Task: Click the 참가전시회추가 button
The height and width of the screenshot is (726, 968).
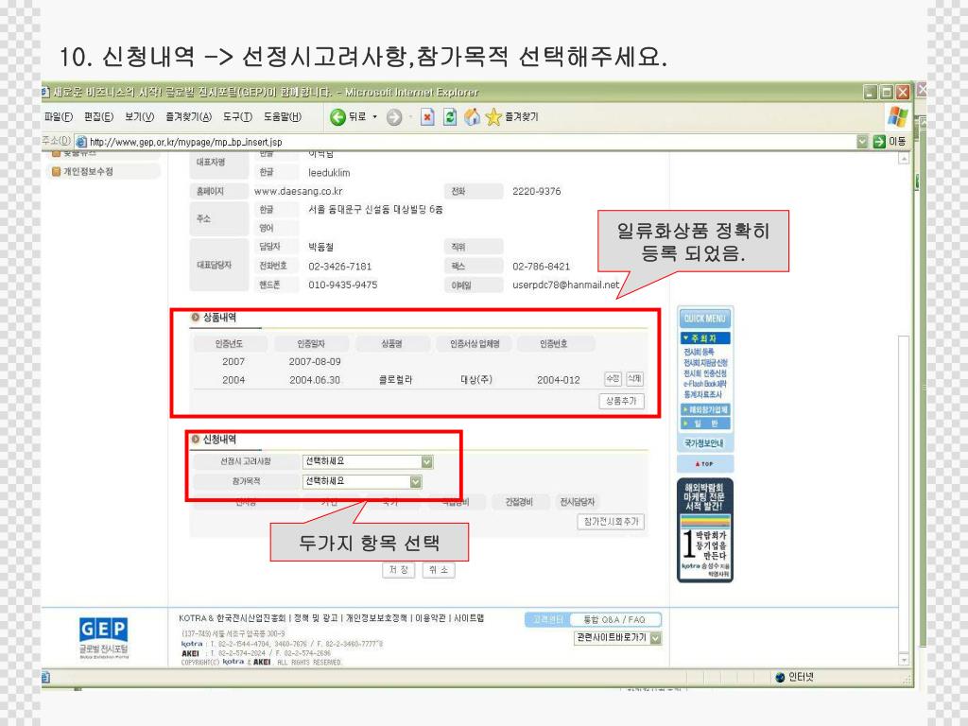Action: (x=612, y=522)
